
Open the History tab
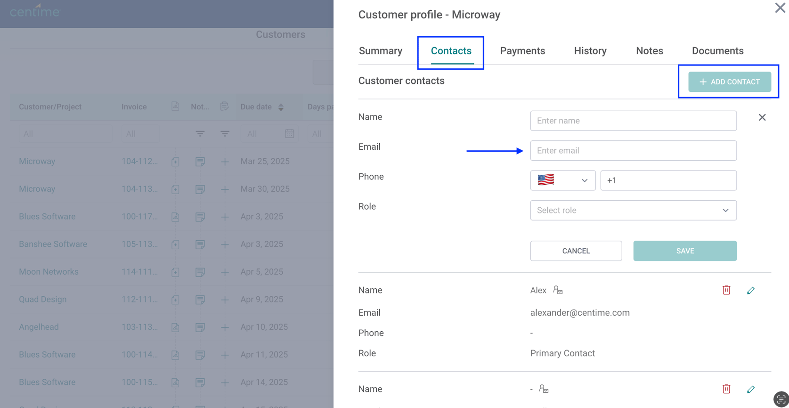590,51
